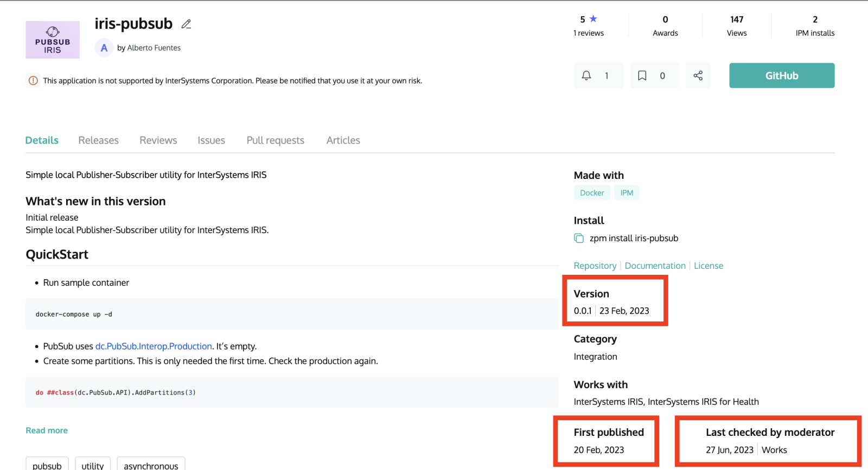
Task: Click the bell follow button
Action: coord(598,75)
